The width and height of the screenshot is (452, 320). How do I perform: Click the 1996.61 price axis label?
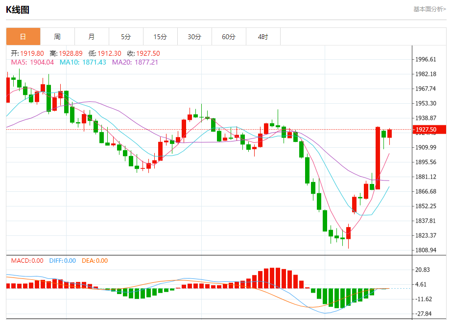coord(426,59)
